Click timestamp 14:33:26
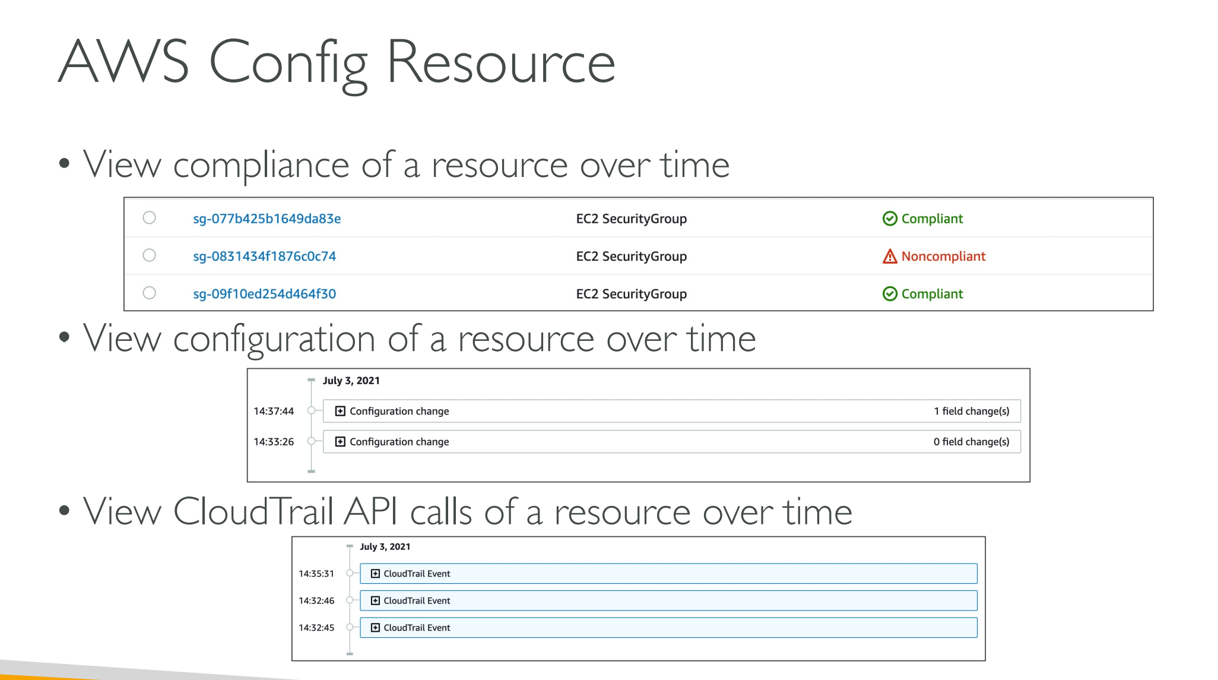1218x680 pixels. click(274, 441)
